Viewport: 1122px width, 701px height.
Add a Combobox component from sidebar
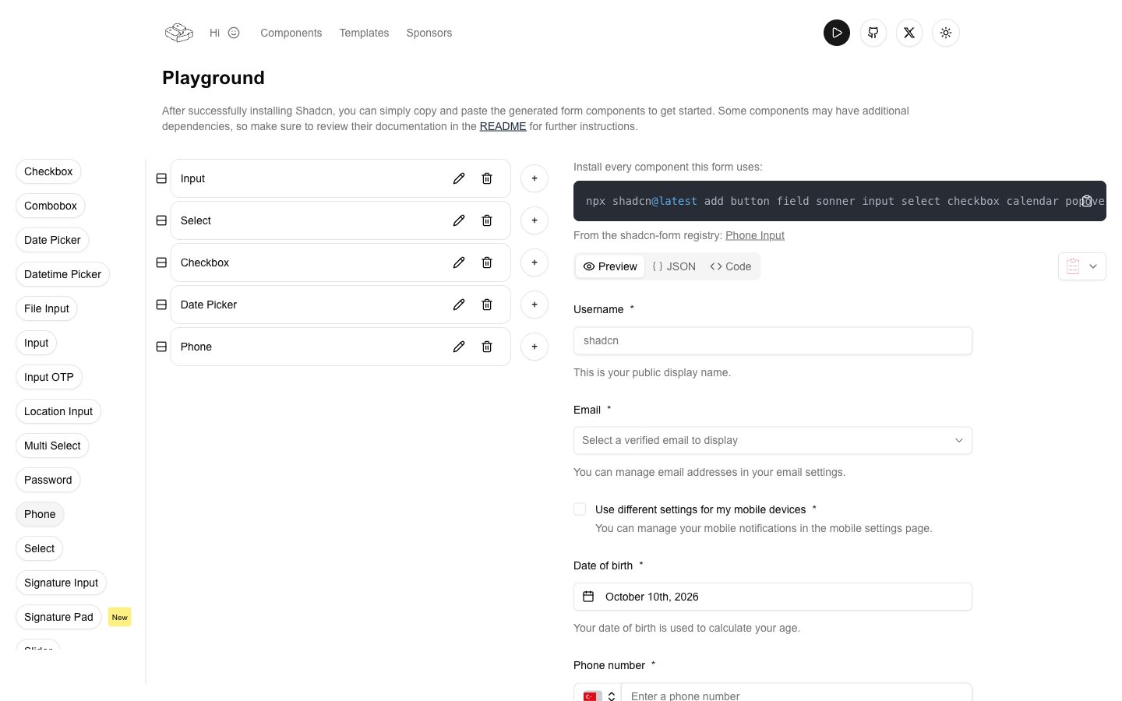coord(51,206)
